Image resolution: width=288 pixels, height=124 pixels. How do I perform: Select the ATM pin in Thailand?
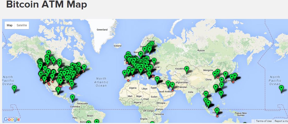(206, 95)
